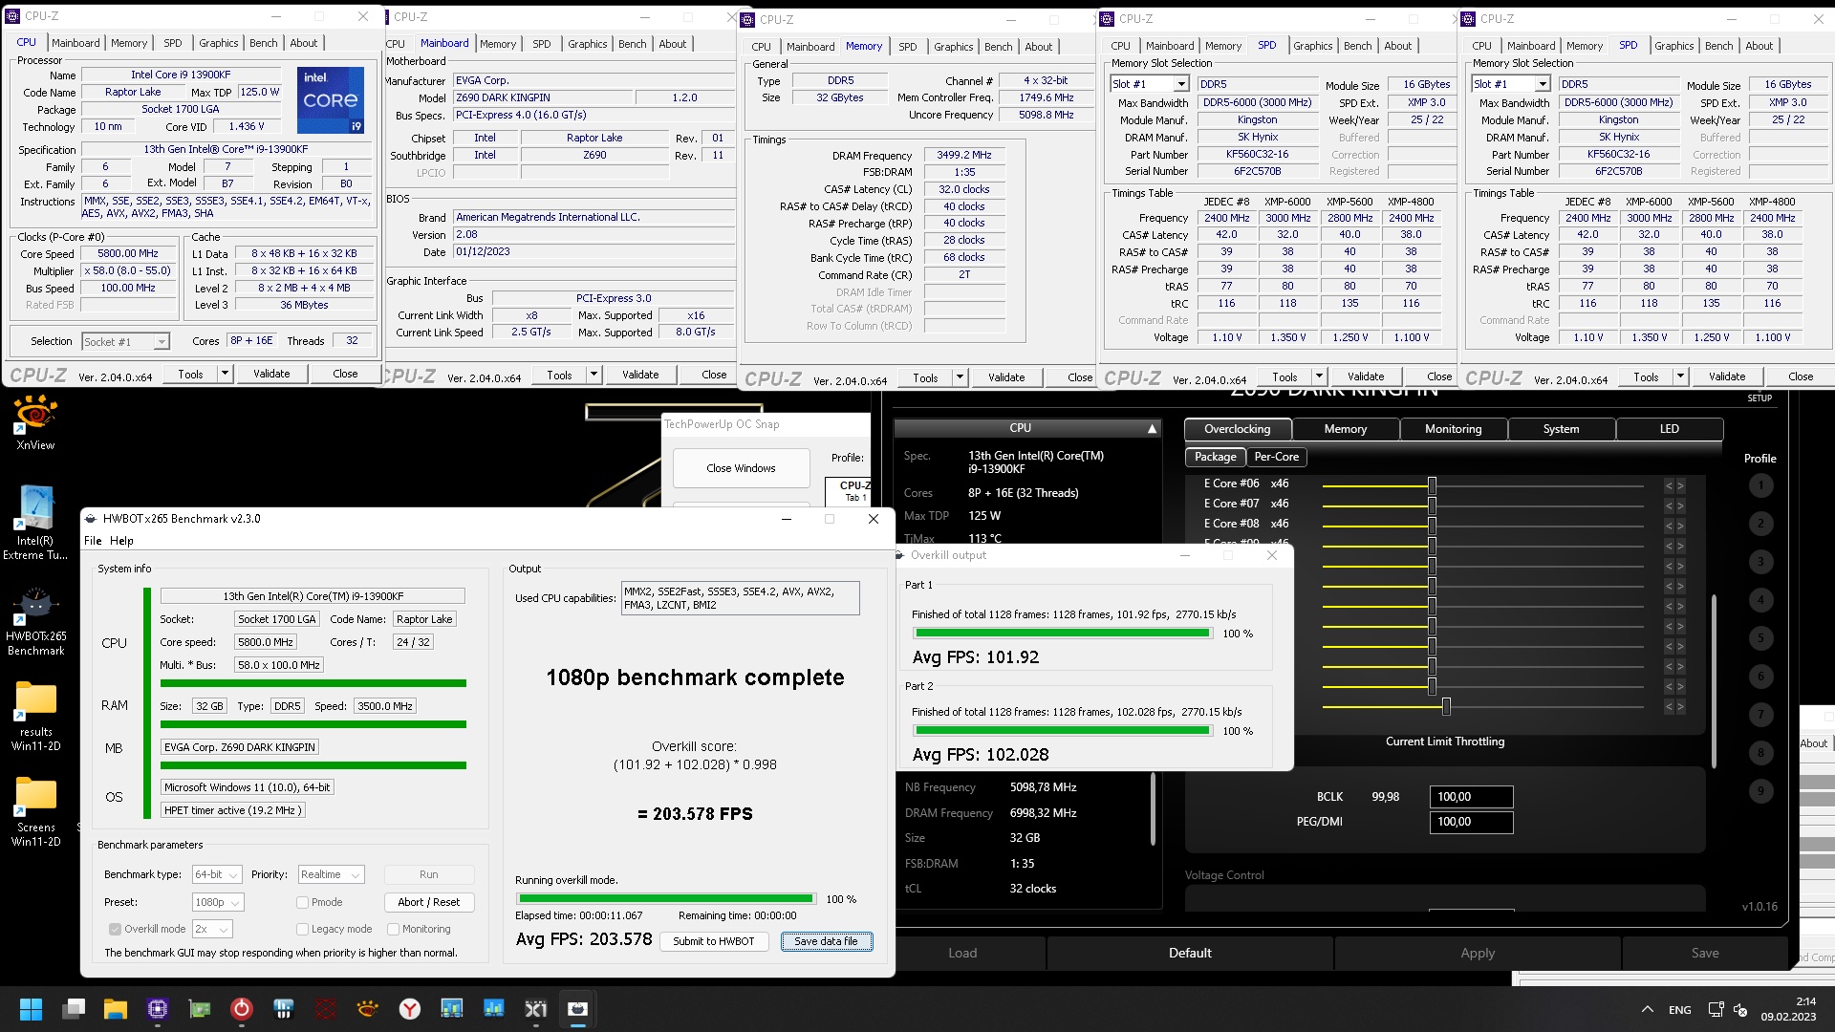Open the Help menu in HWBOT x265
The image size is (1835, 1032).
(121, 541)
